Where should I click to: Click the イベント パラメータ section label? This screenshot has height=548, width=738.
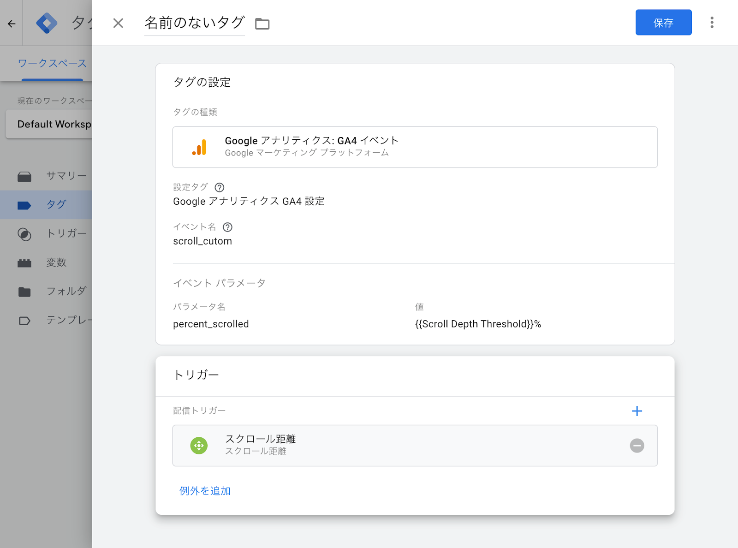coord(219,283)
